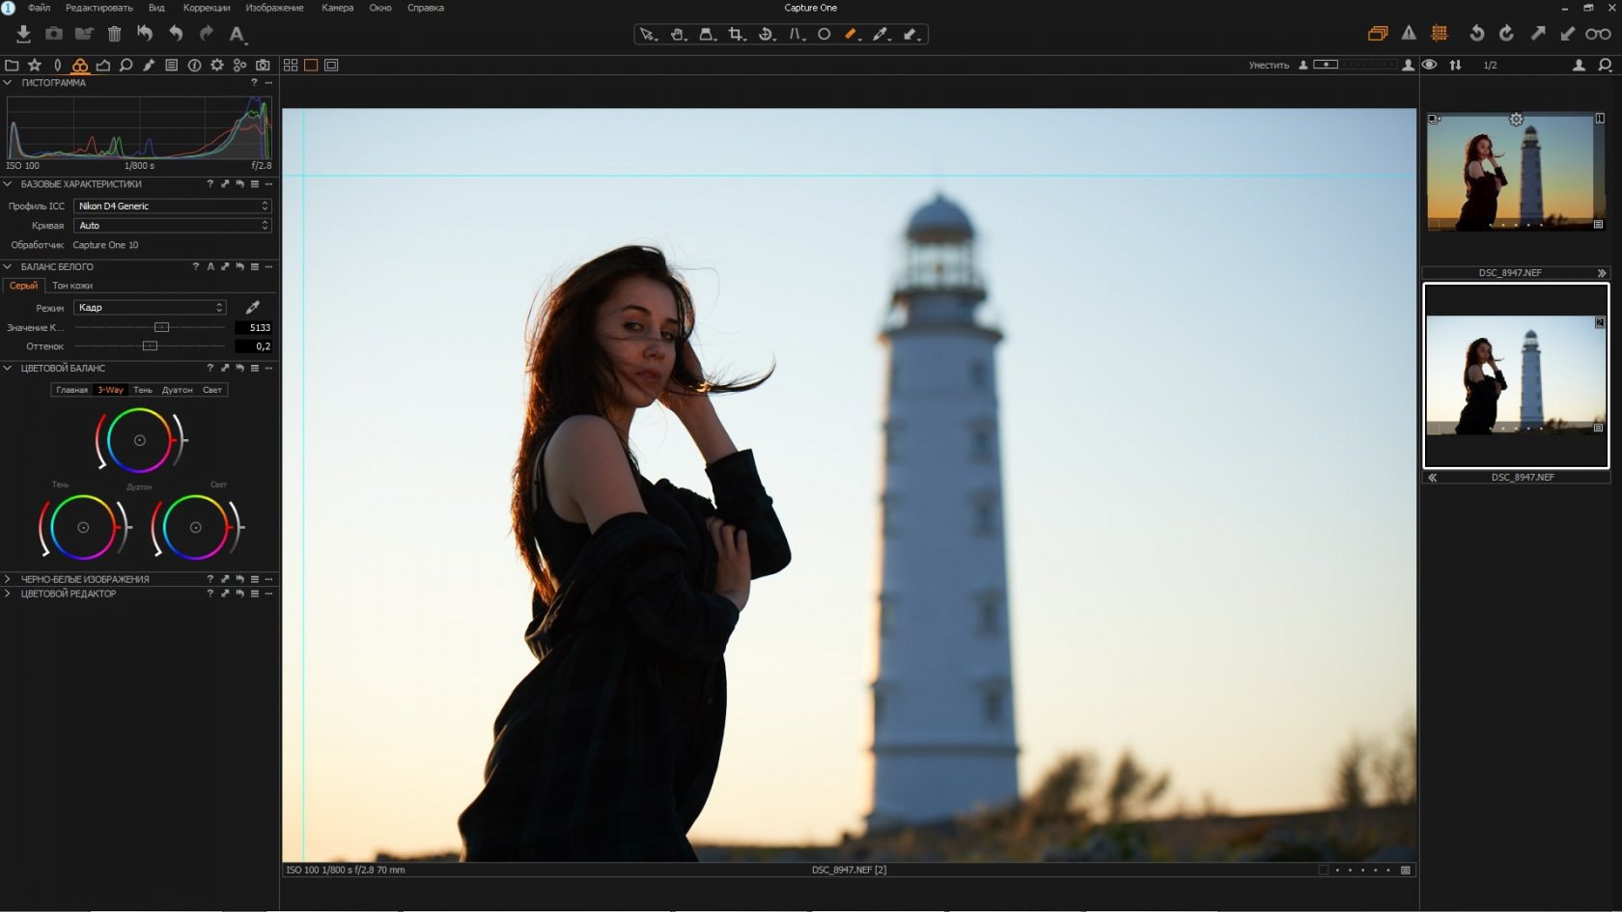This screenshot has height=912, width=1622.
Task: Click the sort arrows icon above the browser
Action: coord(1455,65)
